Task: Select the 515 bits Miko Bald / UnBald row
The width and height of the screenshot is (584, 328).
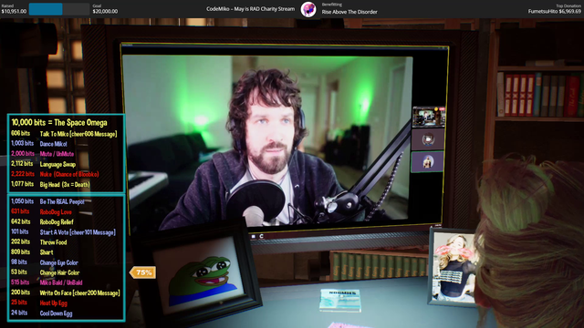Action: point(47,282)
